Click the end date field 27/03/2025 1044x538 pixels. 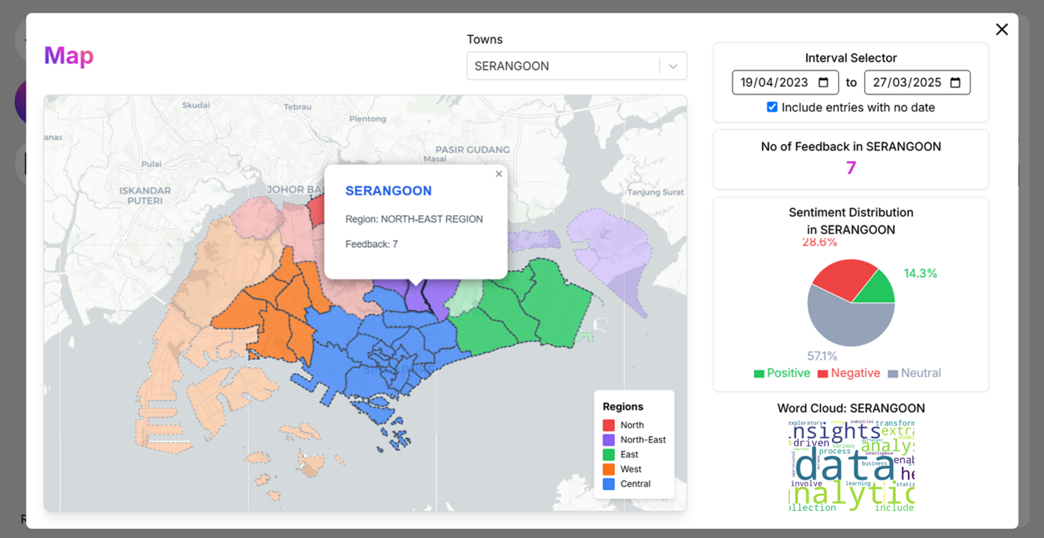point(907,83)
